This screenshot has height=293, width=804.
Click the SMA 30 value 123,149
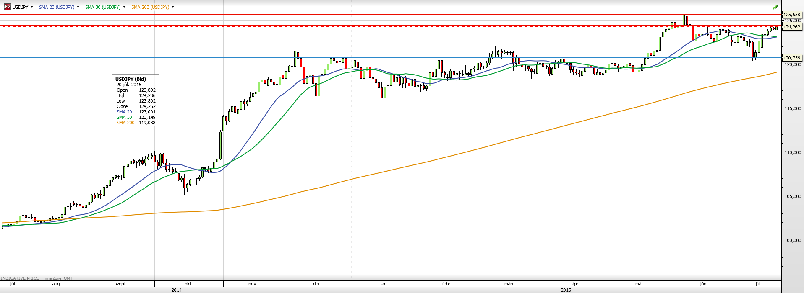(147, 117)
